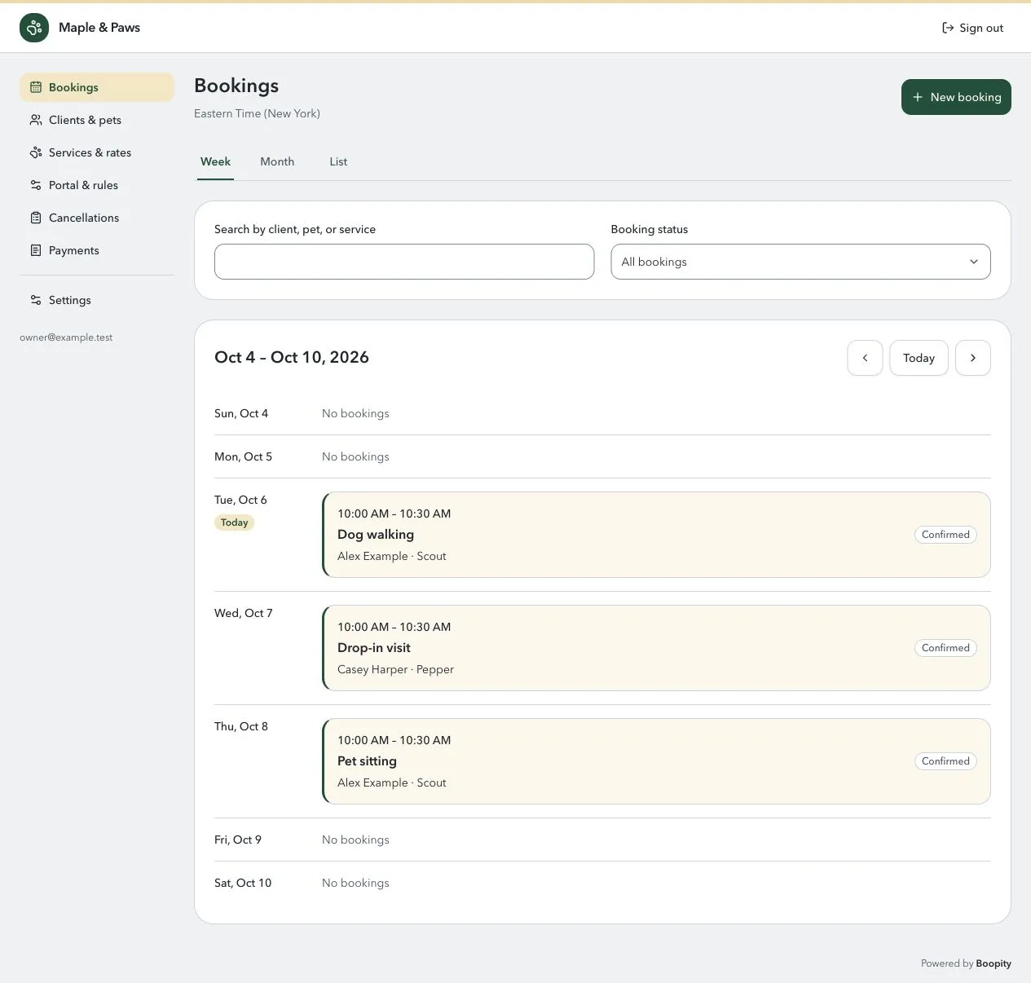The image size is (1031, 983).
Task: Click the Payments receipt icon
Action: click(x=36, y=250)
